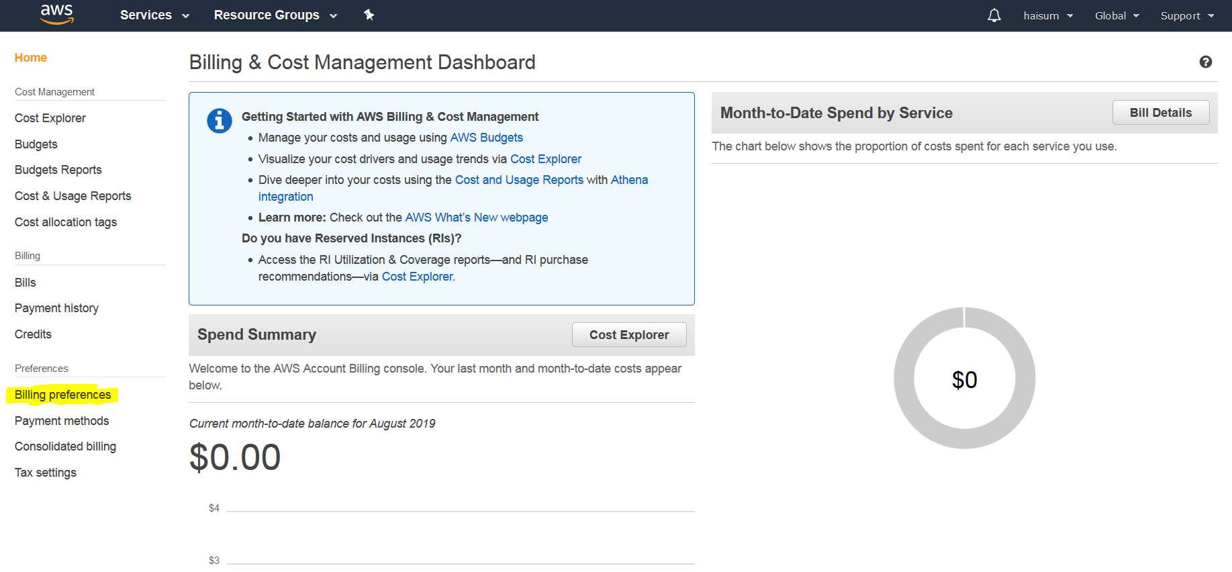Click the blue info icon in Getting Started

pyautogui.click(x=220, y=121)
